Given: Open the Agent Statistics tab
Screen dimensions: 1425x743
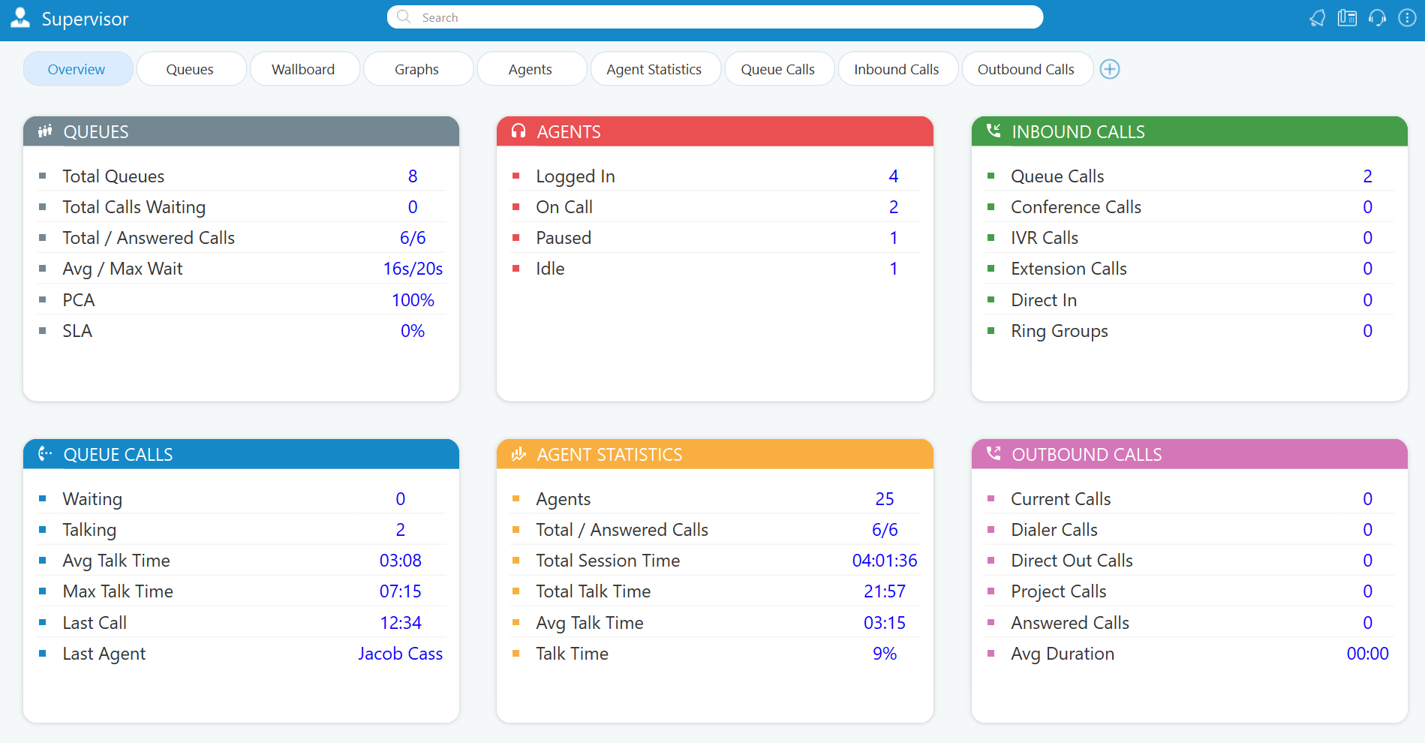Looking at the screenshot, I should [x=655, y=69].
